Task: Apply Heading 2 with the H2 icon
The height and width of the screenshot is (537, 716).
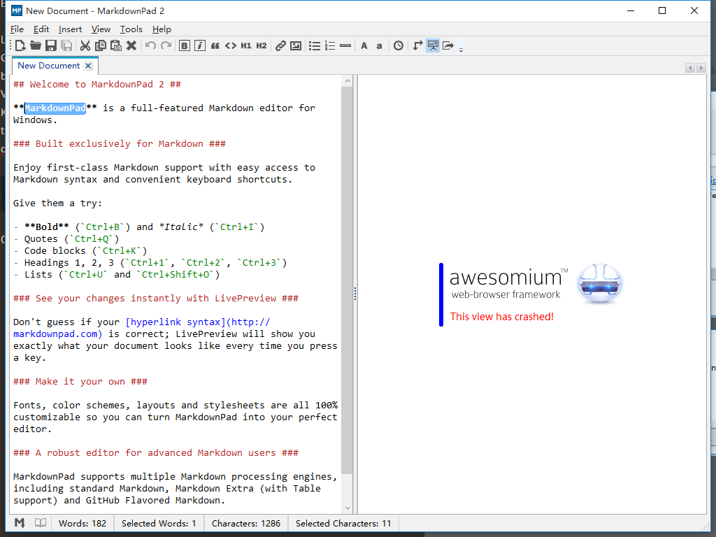Action: (x=262, y=45)
